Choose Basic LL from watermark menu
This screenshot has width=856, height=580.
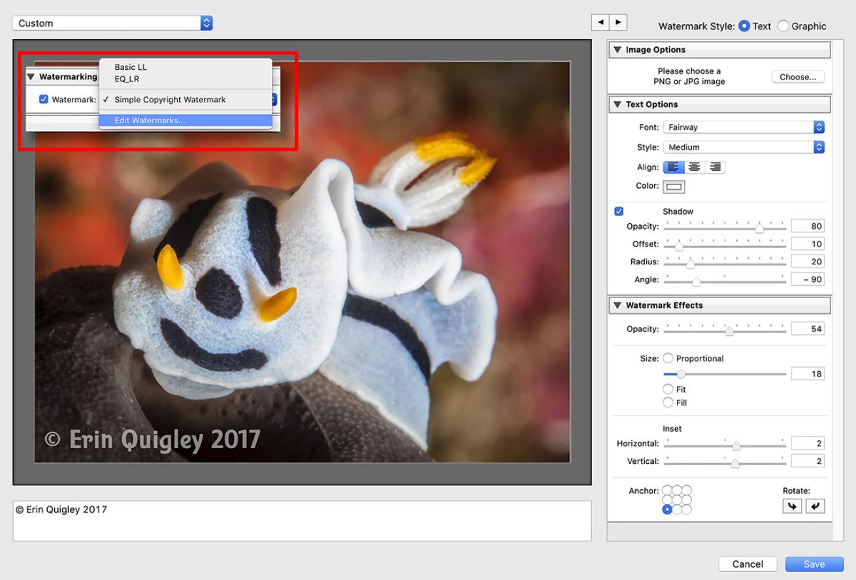point(131,67)
